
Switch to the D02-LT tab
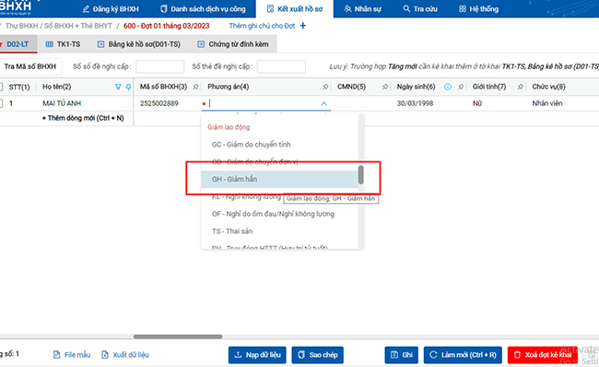[x=18, y=44]
